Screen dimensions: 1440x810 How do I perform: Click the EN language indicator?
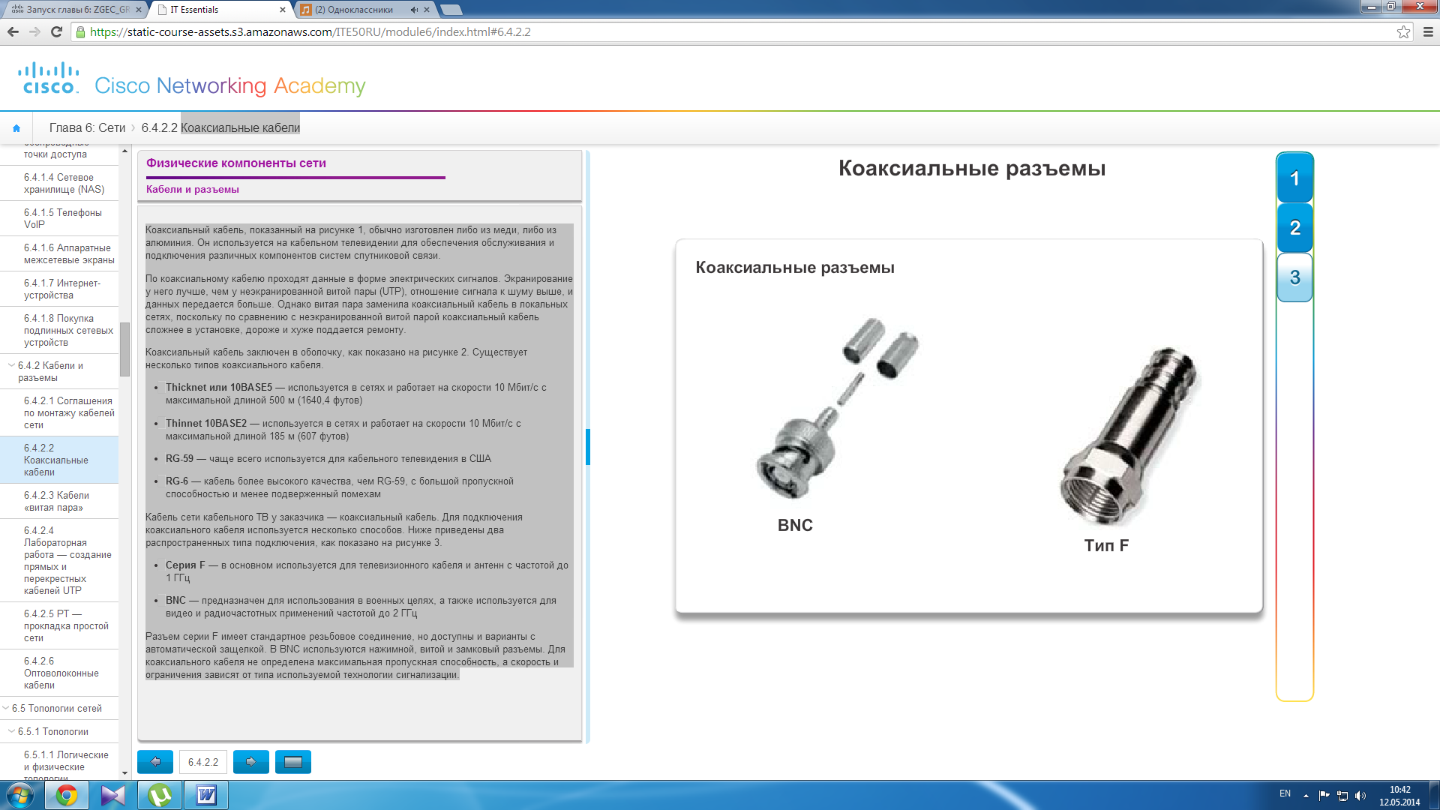click(x=1285, y=793)
